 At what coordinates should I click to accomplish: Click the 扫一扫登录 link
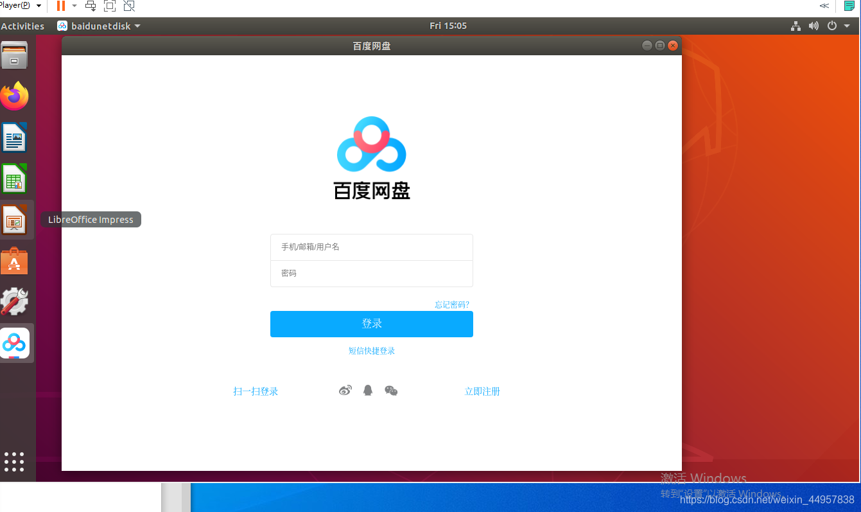tap(256, 391)
